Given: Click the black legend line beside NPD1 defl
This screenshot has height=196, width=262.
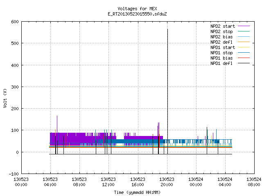Looking at the screenshot, I should [244, 63].
